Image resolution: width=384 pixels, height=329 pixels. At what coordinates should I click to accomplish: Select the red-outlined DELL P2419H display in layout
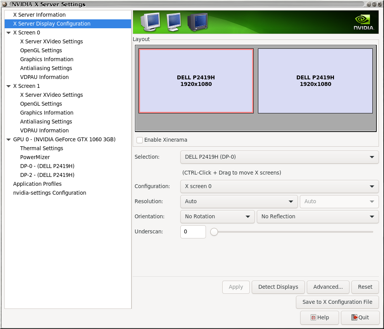click(x=196, y=81)
